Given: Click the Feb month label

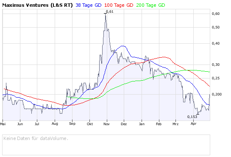Looking at the screenshot, I should point(159,124).
